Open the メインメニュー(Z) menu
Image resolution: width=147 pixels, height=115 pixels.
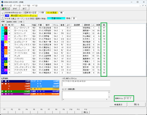(8, 6)
